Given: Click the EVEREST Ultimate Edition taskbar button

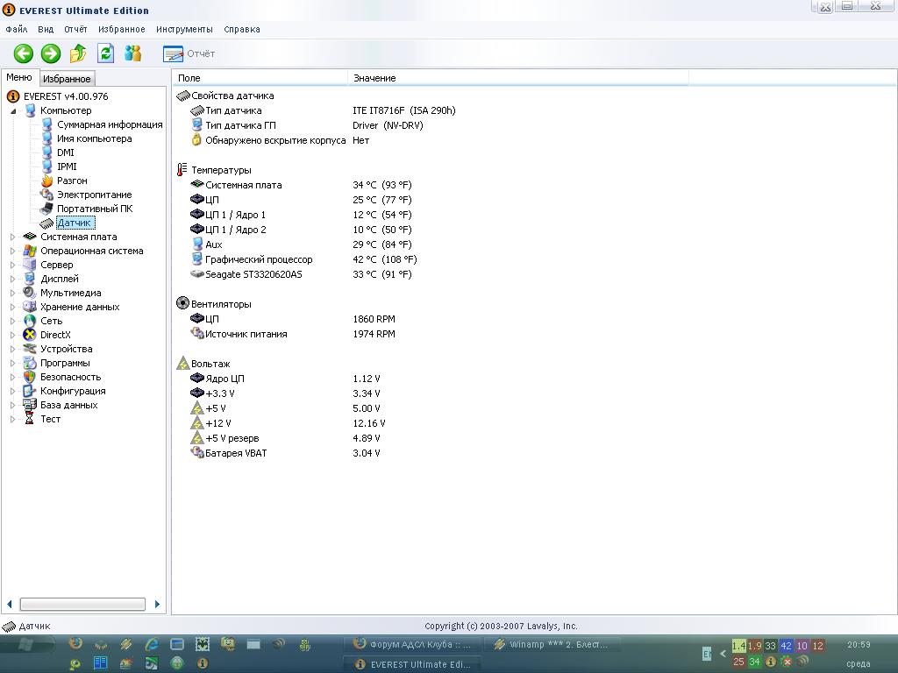Looking at the screenshot, I should point(412,664).
